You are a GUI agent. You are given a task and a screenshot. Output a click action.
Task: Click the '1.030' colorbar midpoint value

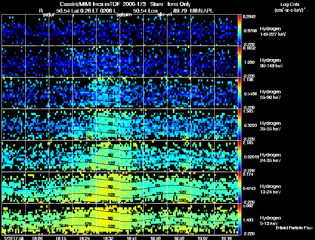click(249, 62)
